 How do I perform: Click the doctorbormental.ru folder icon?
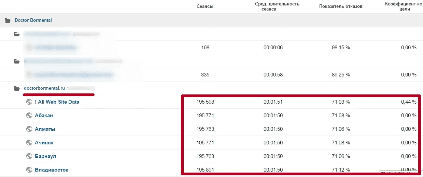[x=17, y=89]
